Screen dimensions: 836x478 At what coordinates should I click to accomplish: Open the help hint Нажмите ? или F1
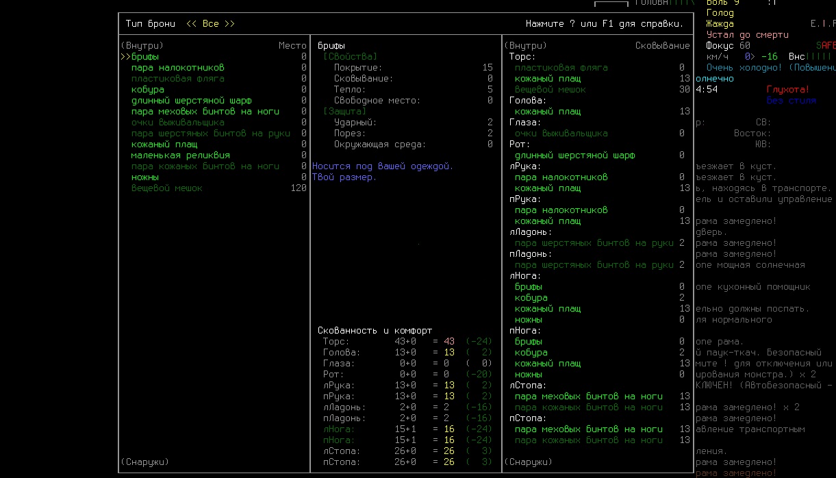(x=605, y=23)
